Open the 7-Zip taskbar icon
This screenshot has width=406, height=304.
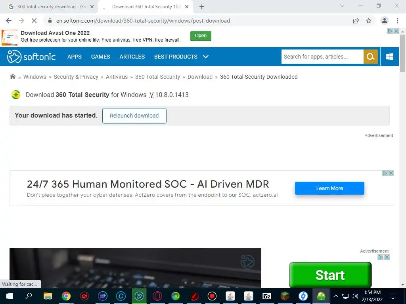point(267,296)
